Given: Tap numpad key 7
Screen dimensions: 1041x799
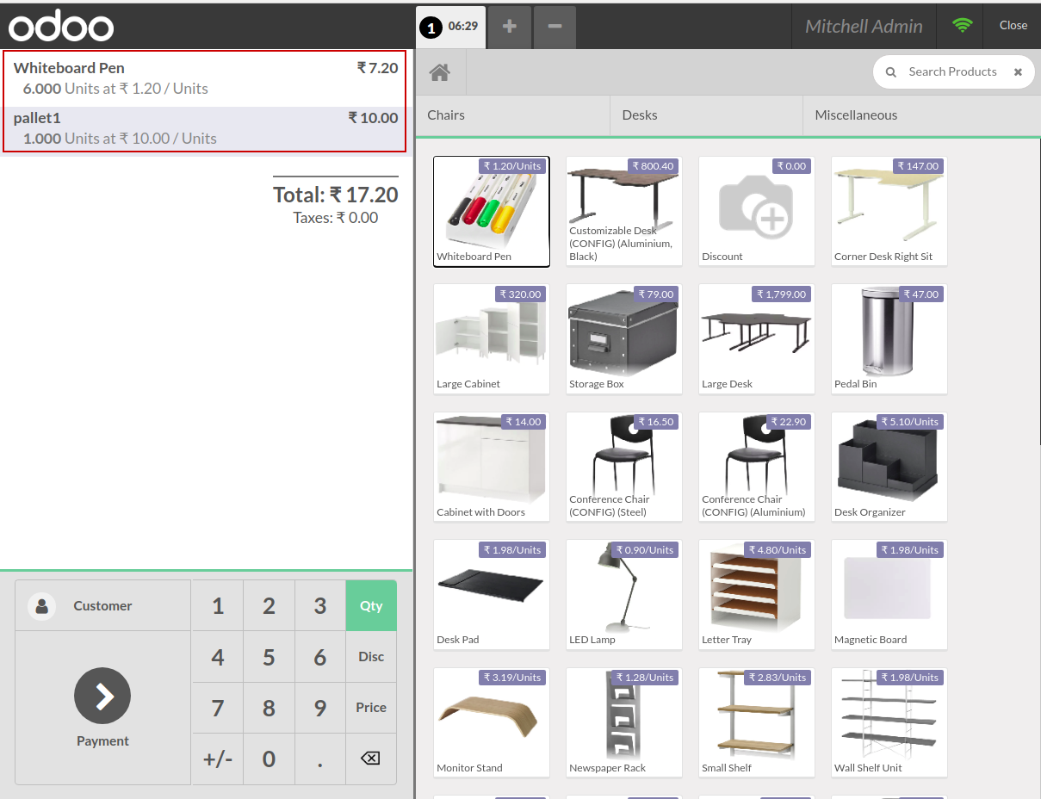Looking at the screenshot, I should (218, 708).
